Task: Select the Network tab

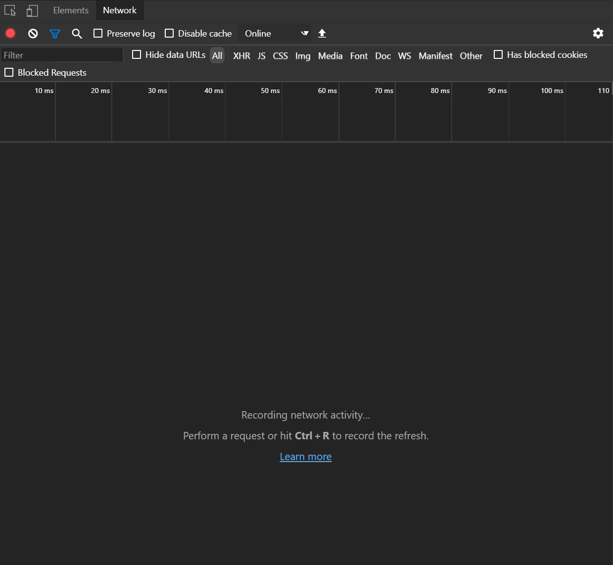Action: click(x=120, y=10)
